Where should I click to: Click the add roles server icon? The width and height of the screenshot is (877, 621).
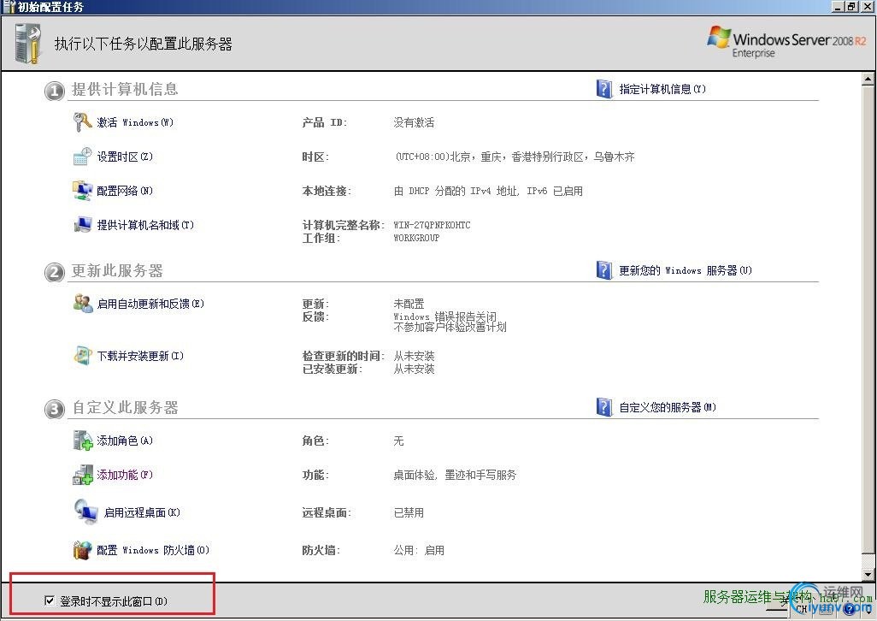(x=83, y=441)
